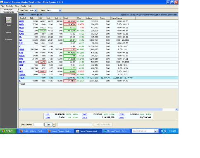This screenshot has height=158, width=200.
Task: Open the GNW symbol link
Action: (x=22, y=34)
